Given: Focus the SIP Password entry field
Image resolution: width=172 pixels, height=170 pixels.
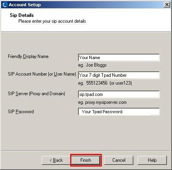Looking at the screenshot, I should [x=119, y=112].
